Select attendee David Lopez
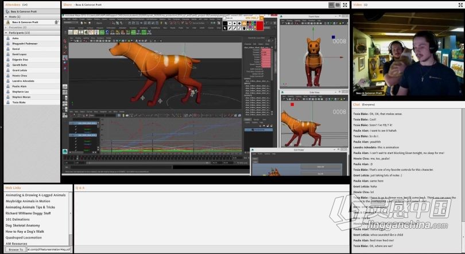 pyautogui.click(x=32, y=54)
